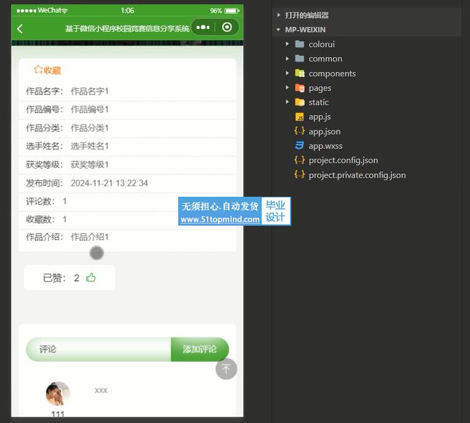Open the pages folder
Image resolution: width=470 pixels, height=423 pixels.
[319, 88]
